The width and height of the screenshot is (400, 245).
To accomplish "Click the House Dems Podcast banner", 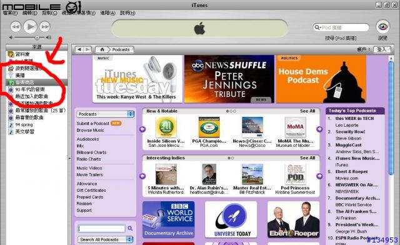I will point(321,79).
